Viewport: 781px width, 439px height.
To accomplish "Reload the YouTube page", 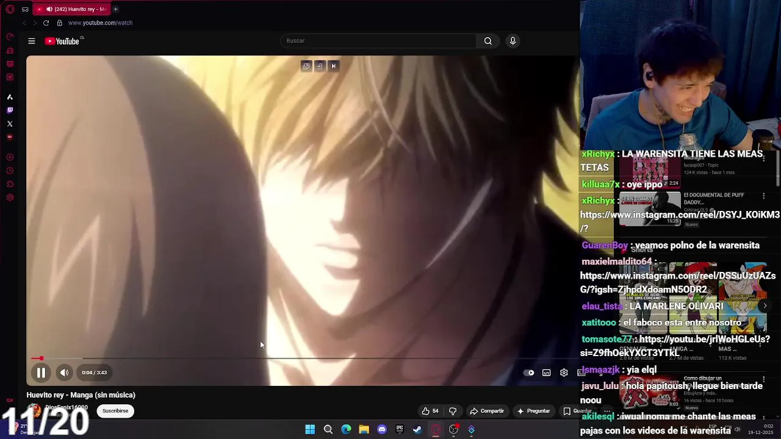I will coord(46,23).
